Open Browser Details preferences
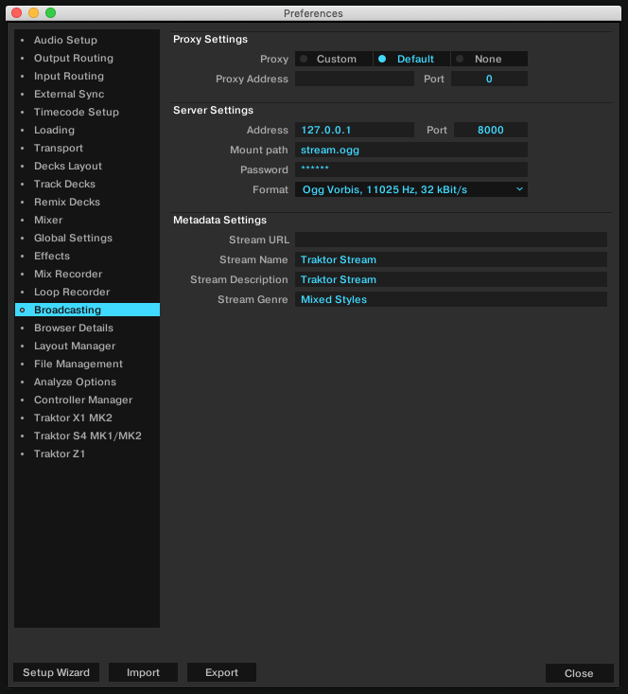Screen dimensions: 628x694 [x=87, y=328]
